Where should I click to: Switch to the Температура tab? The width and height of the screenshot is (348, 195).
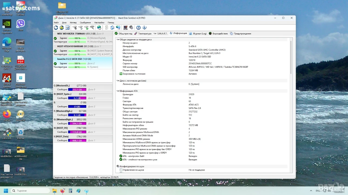tap(143, 34)
